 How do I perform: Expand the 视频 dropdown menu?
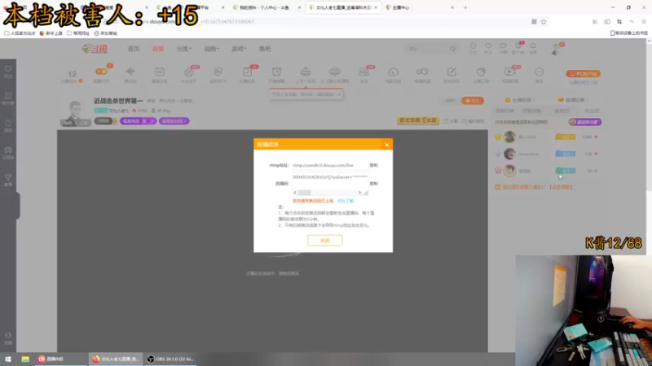(x=211, y=49)
